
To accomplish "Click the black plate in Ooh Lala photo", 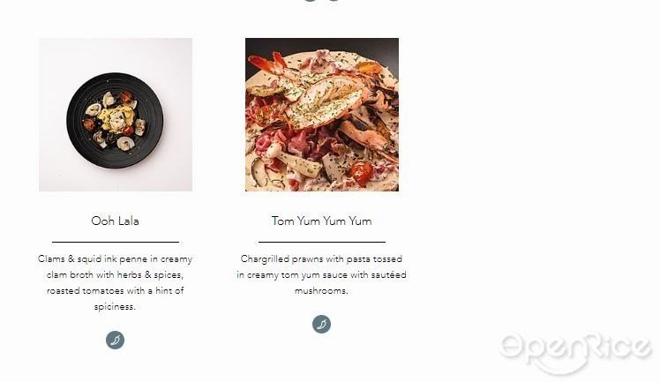I will point(115,121).
